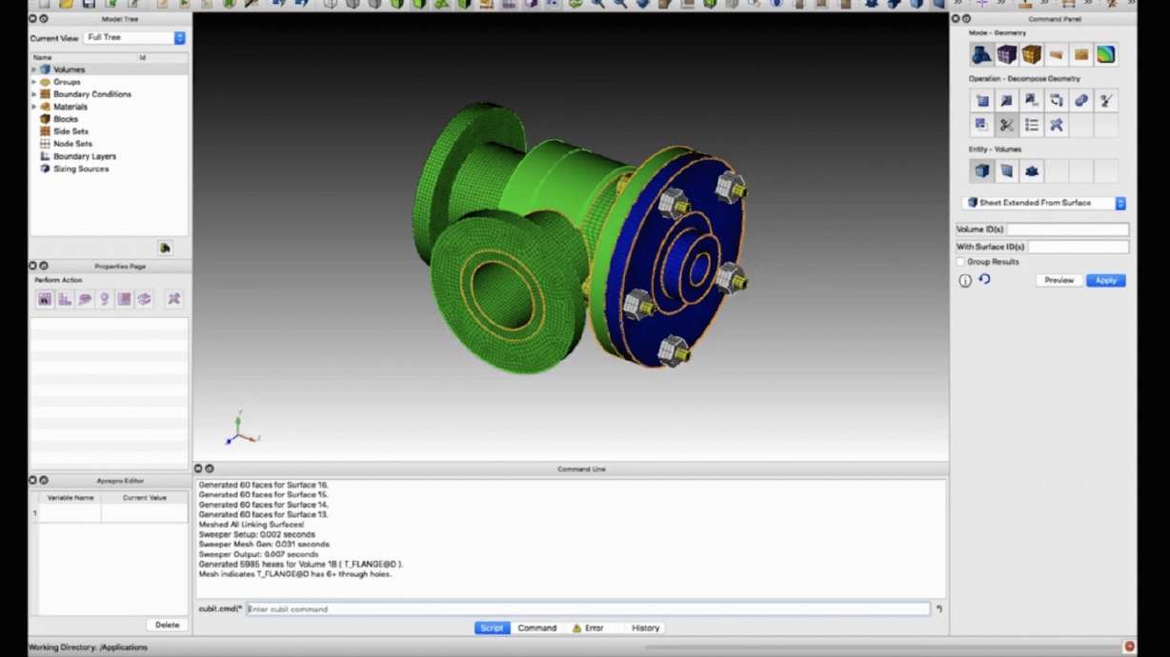Switch to the History tab

(645, 628)
